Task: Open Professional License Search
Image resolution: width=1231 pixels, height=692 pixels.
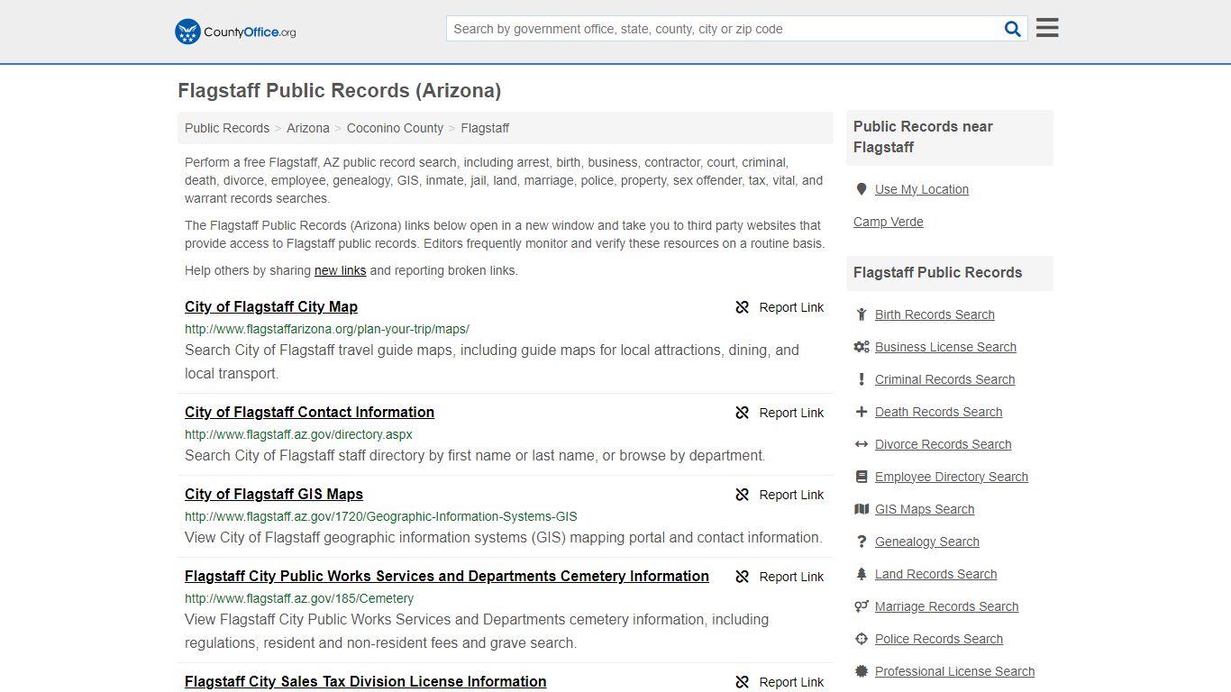Action: tap(954, 671)
